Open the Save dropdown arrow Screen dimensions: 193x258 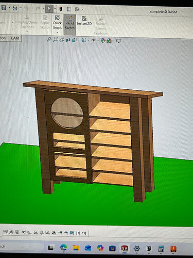tap(9, 8)
